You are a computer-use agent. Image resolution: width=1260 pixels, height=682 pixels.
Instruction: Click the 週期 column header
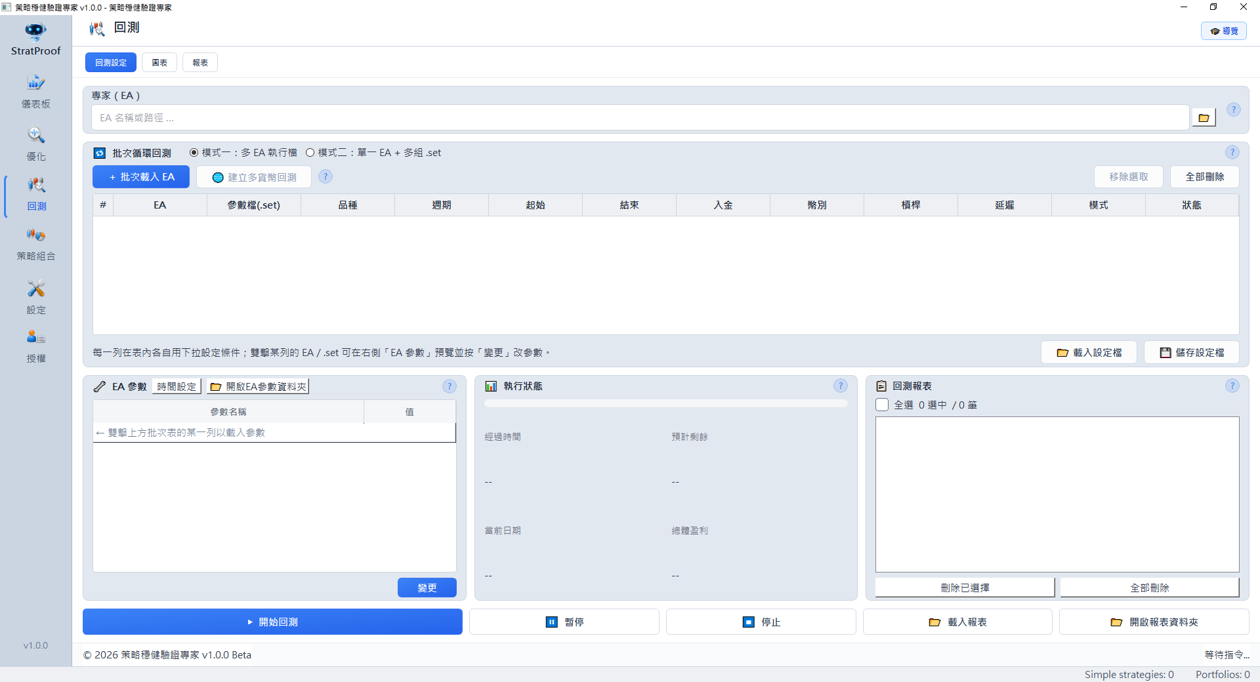coord(442,205)
